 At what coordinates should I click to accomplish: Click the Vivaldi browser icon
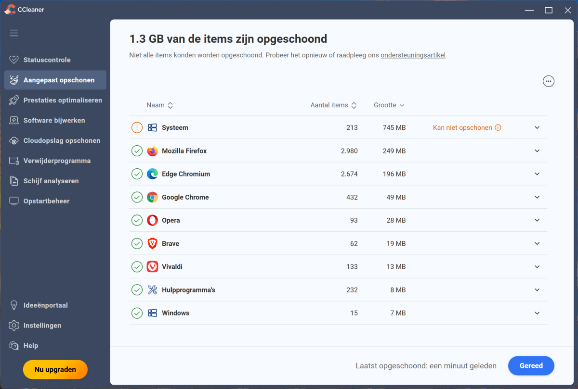pyautogui.click(x=152, y=266)
